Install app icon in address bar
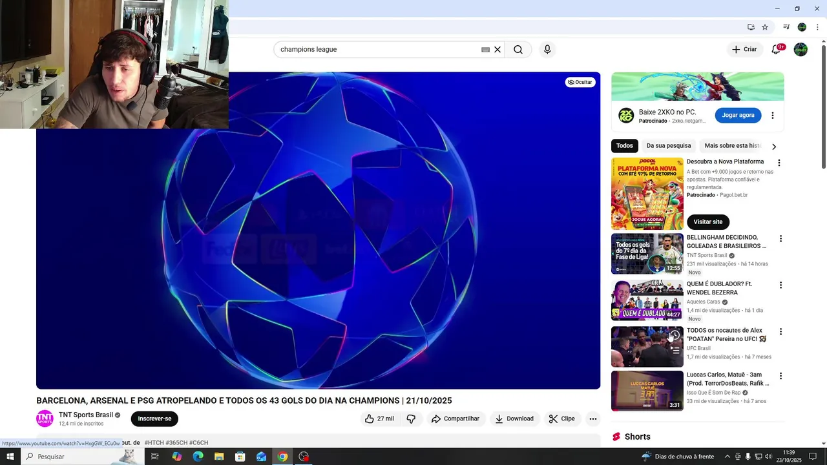 751,27
